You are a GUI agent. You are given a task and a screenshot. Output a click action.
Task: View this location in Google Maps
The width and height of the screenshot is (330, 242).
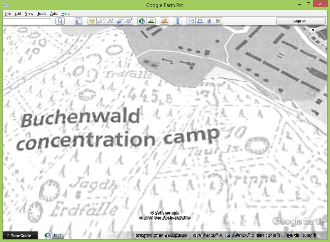(x=209, y=21)
